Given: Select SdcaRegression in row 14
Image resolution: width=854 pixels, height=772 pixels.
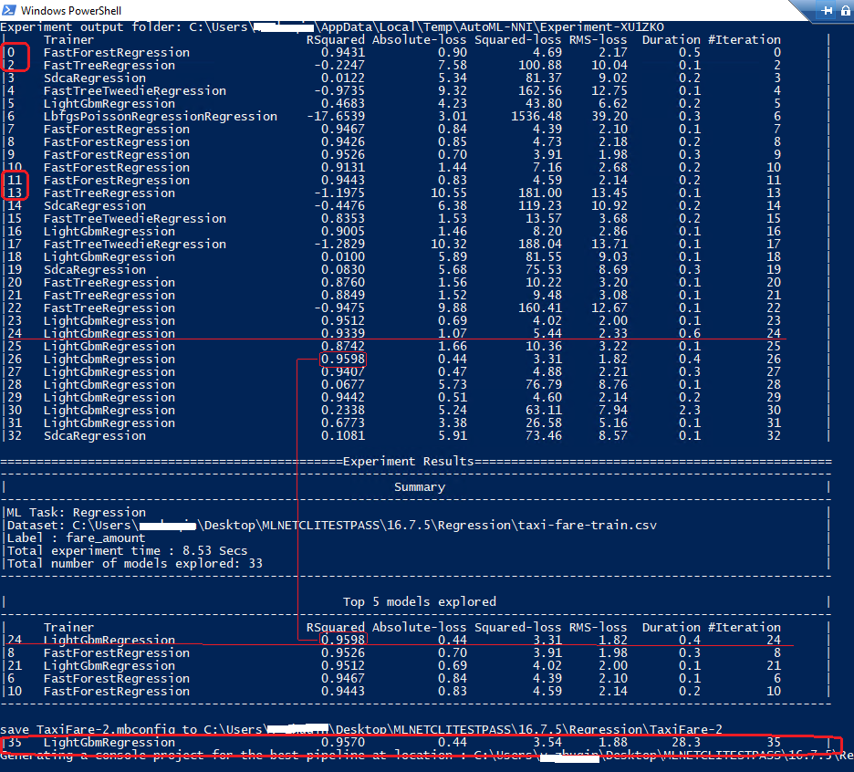Looking at the screenshot, I should tap(95, 206).
